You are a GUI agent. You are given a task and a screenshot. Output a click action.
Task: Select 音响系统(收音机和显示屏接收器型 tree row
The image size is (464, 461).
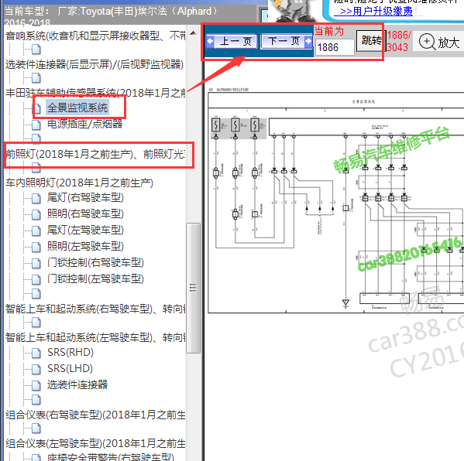coord(95,36)
